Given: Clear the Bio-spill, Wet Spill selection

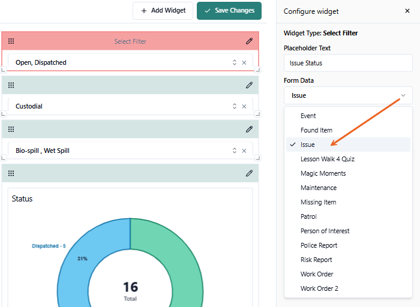Looking at the screenshot, I should pos(244,151).
